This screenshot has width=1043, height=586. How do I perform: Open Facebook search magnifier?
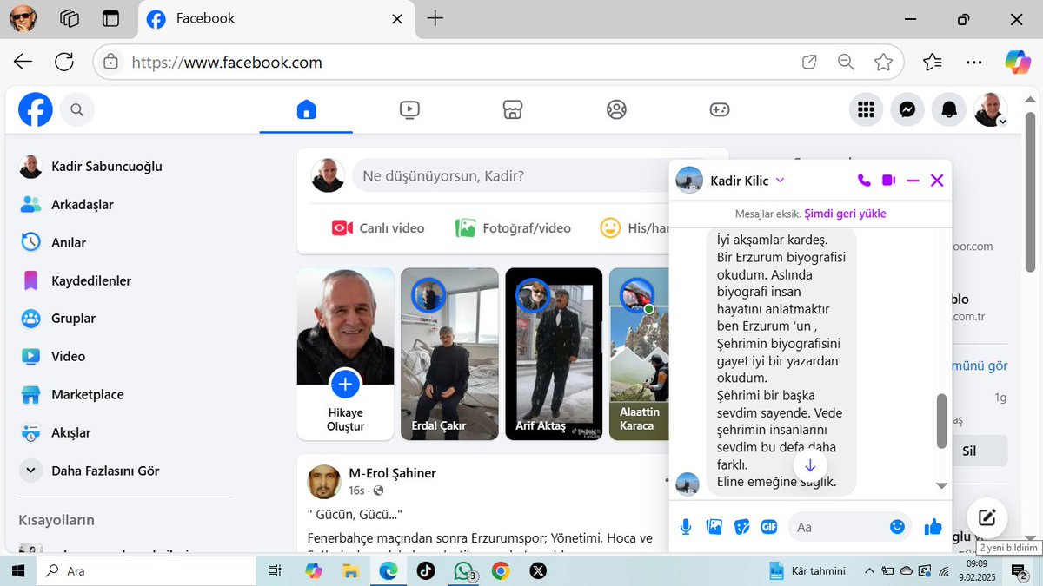[76, 109]
